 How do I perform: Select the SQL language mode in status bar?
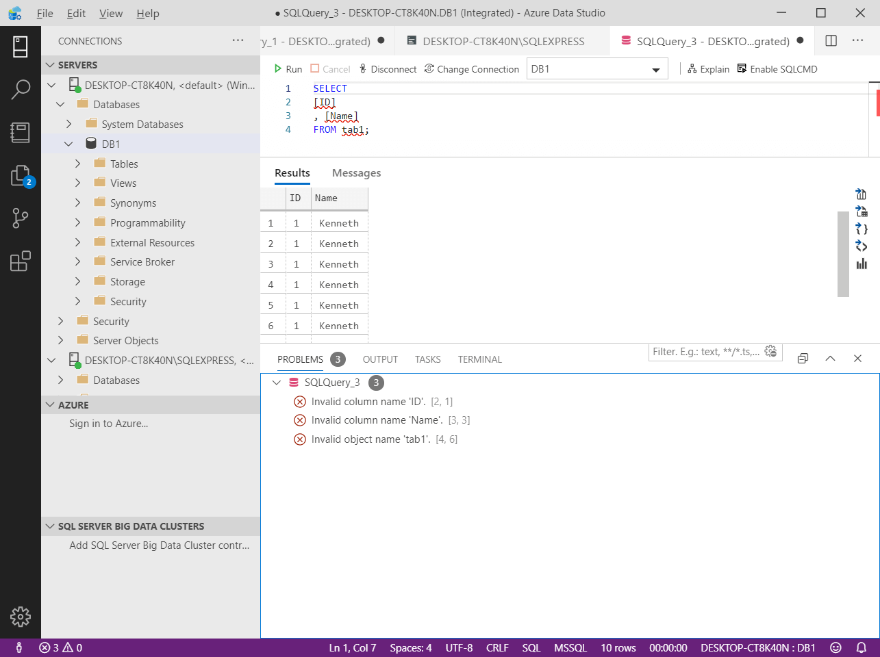(x=531, y=647)
